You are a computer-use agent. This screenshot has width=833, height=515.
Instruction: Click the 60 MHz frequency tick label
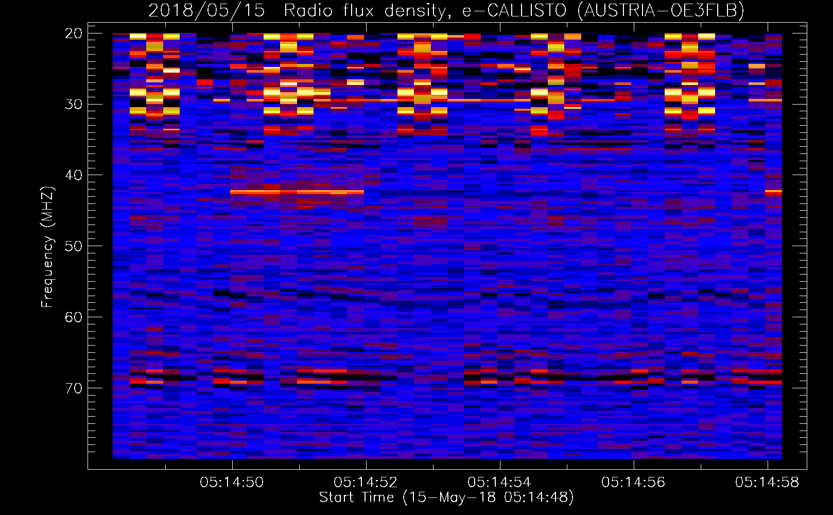pos(74,317)
